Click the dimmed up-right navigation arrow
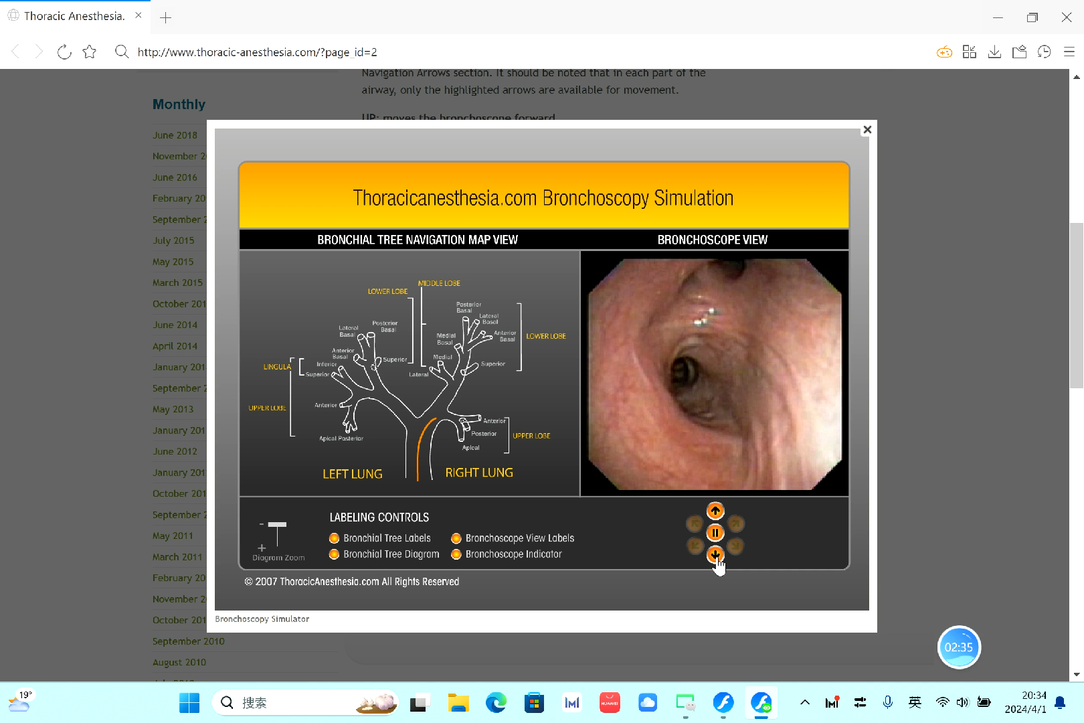The image size is (1084, 723). pos(736,524)
